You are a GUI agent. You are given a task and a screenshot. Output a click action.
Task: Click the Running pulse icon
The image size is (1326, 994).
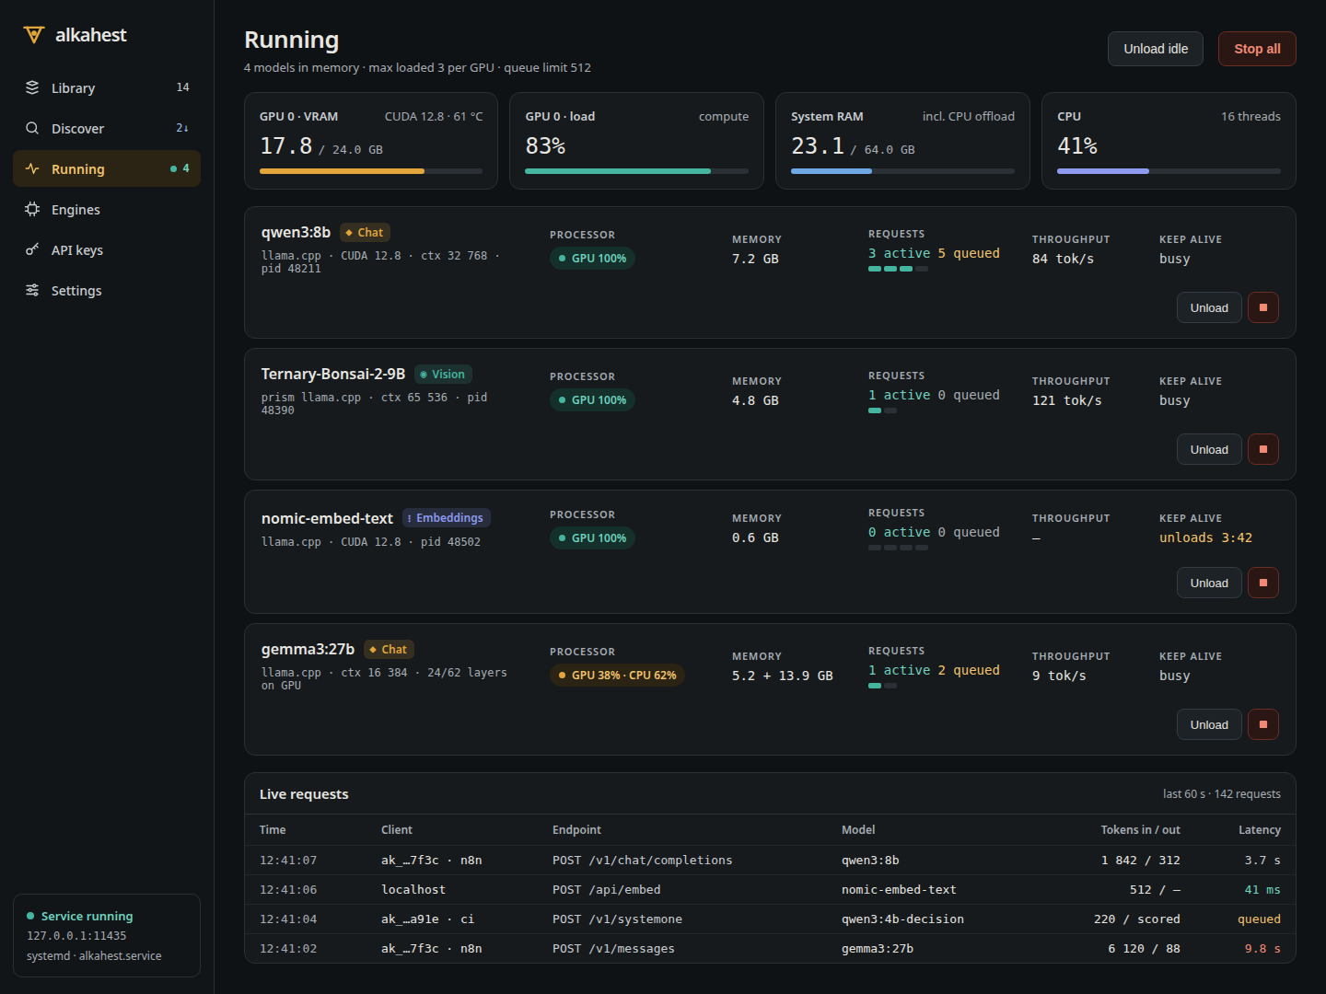coord(32,168)
